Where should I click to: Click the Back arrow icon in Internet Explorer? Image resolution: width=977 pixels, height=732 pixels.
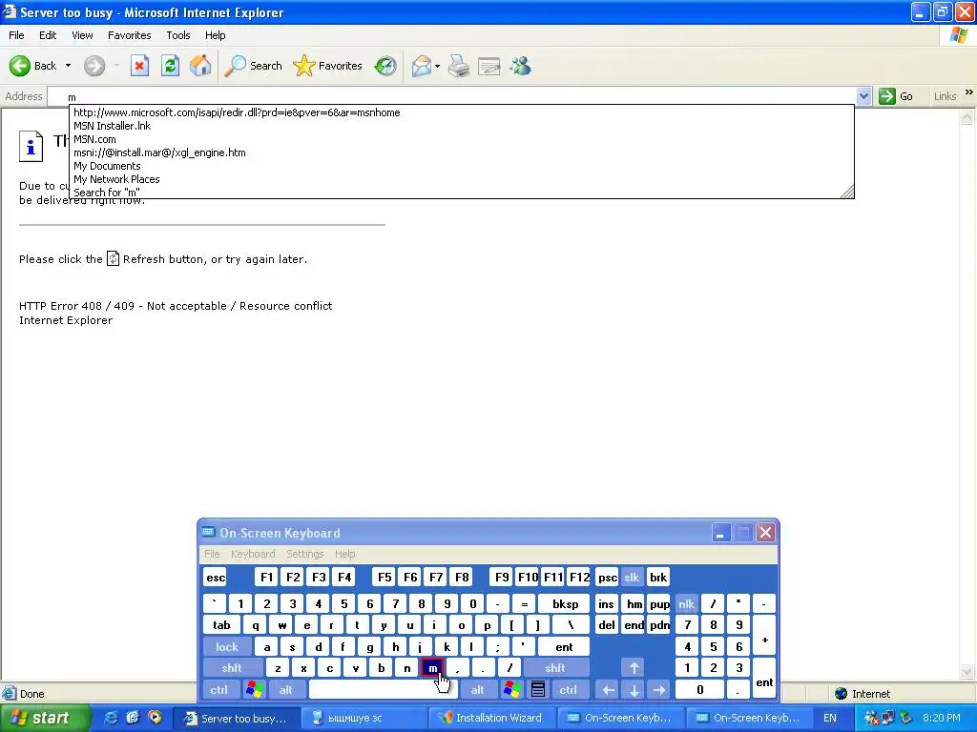(20, 66)
